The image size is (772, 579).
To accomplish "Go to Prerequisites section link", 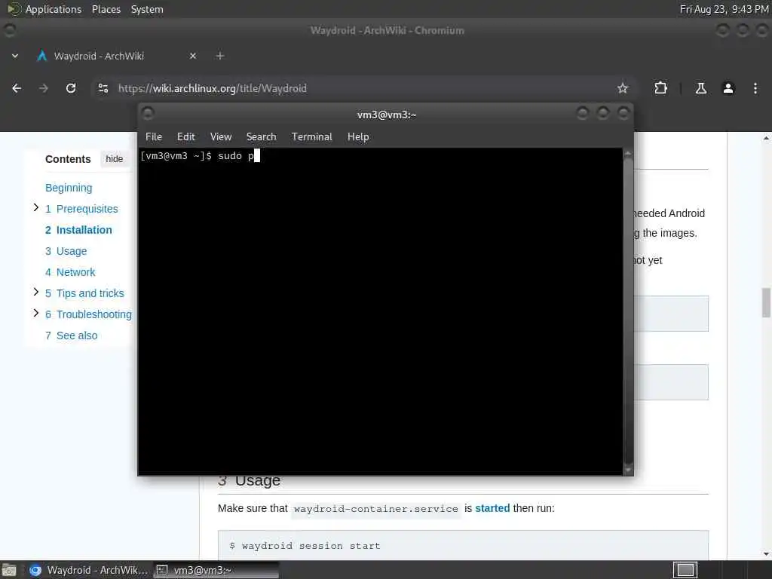I will [x=81, y=209].
